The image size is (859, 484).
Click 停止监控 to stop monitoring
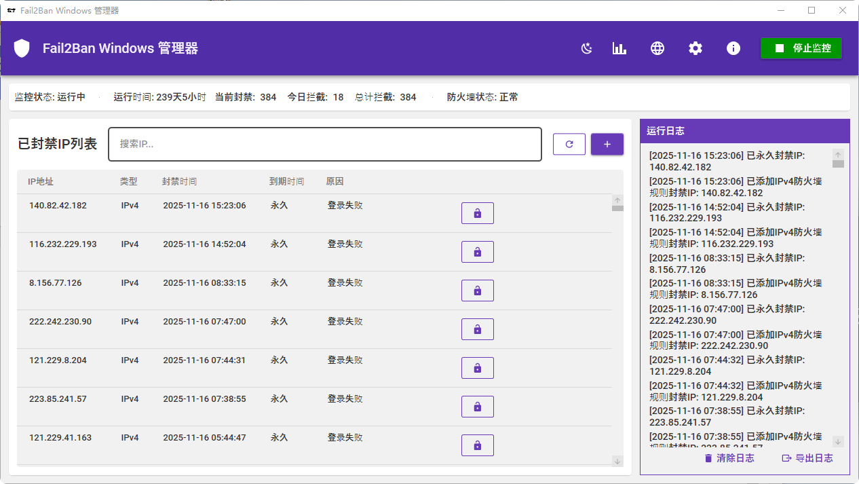[x=801, y=48]
